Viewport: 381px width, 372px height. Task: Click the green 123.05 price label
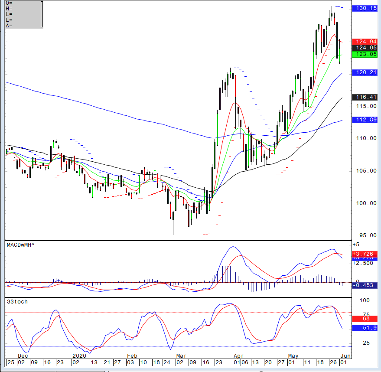pyautogui.click(x=365, y=54)
